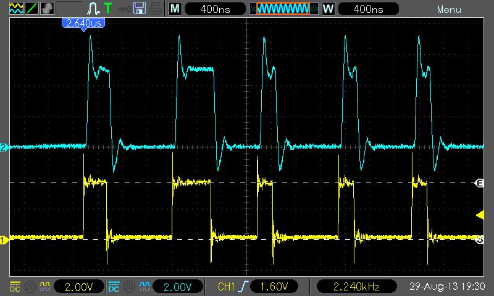
Task: Toggle CH2 DC coupling indicator
Action: [114, 287]
